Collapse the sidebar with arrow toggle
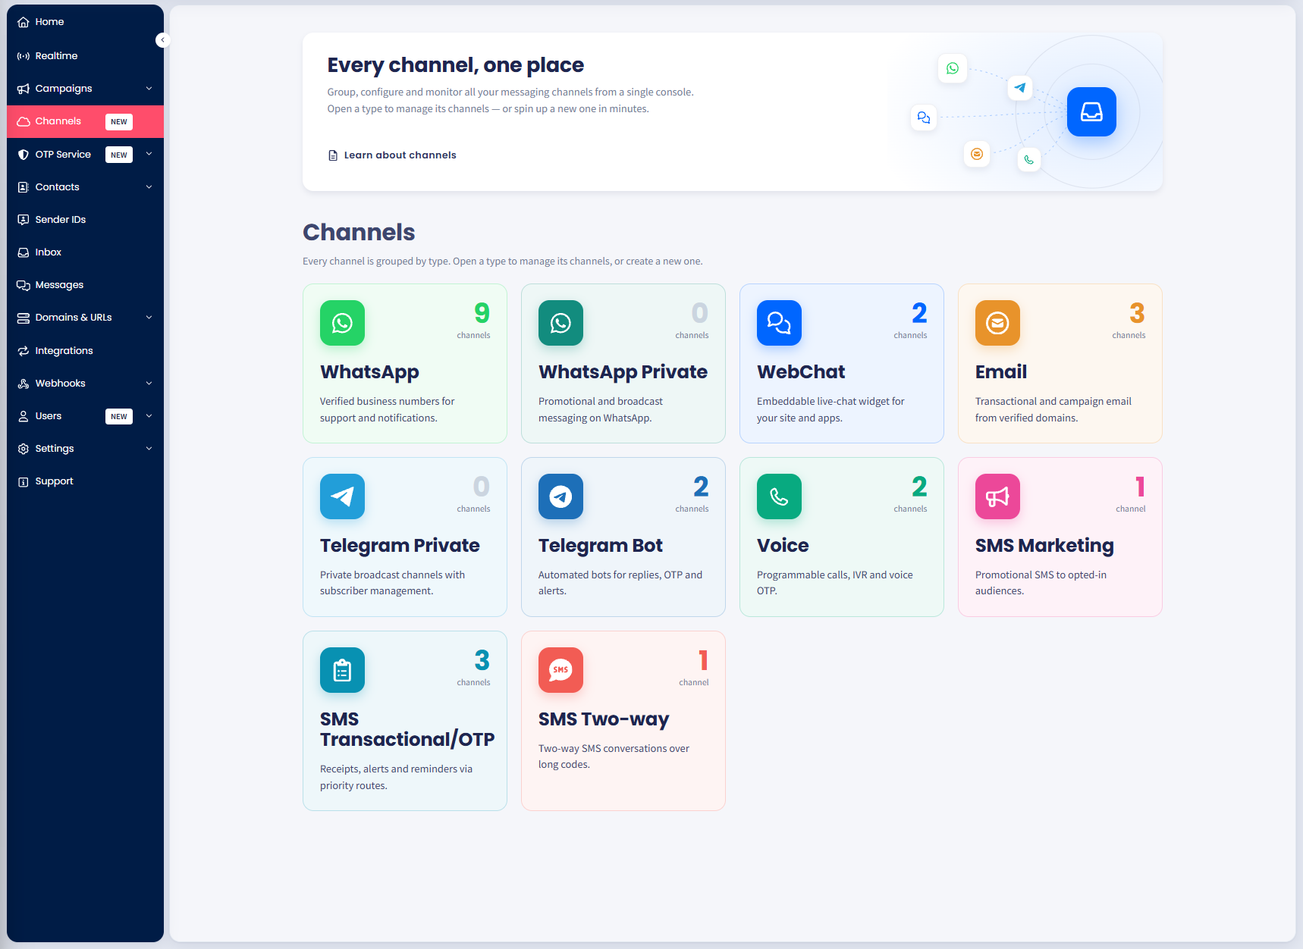This screenshot has height=949, width=1303. (x=162, y=40)
